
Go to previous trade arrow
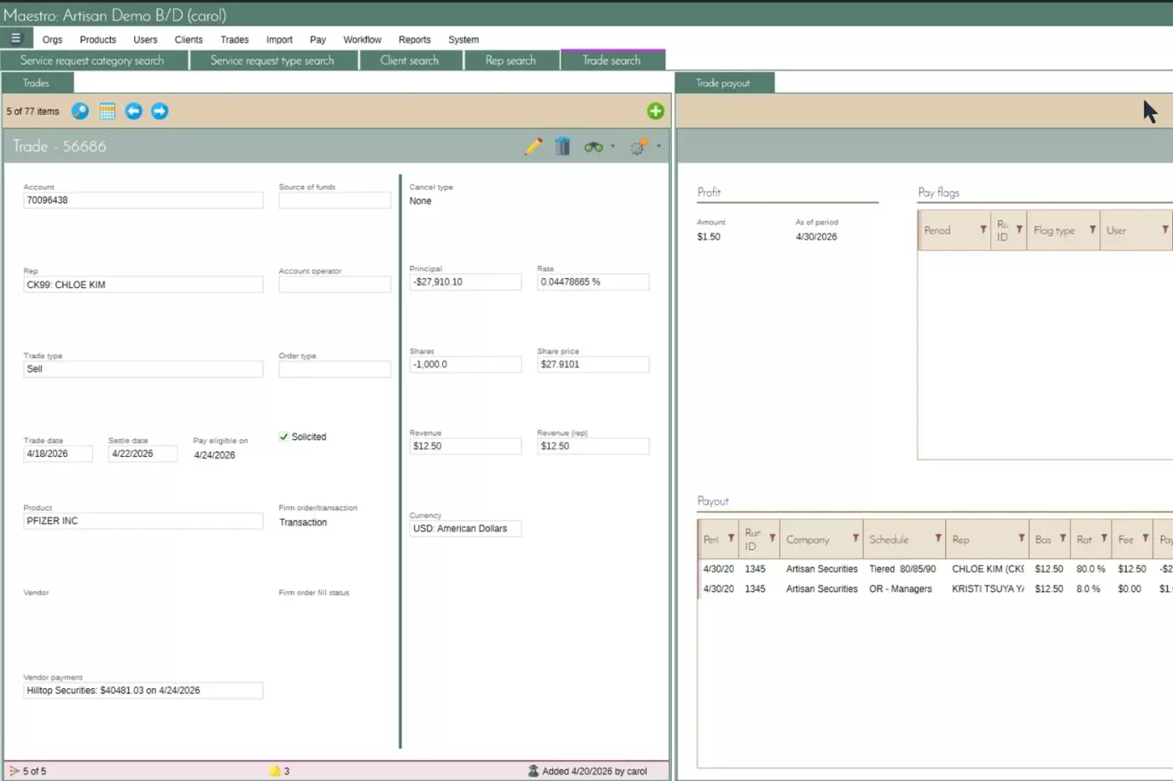pyautogui.click(x=133, y=111)
